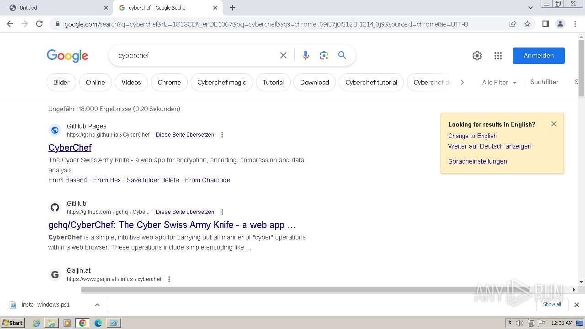This screenshot has width=585, height=329.
Task: Click the forward navigation arrow
Action: (25, 24)
